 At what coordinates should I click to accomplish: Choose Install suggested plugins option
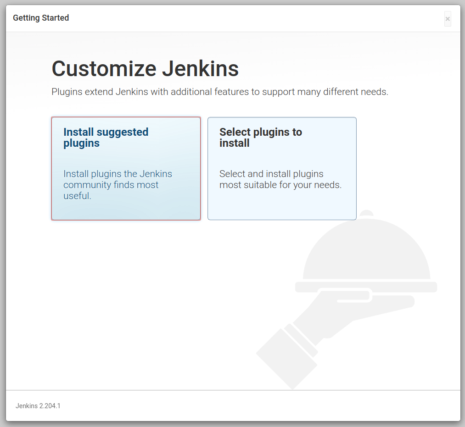[126, 168]
